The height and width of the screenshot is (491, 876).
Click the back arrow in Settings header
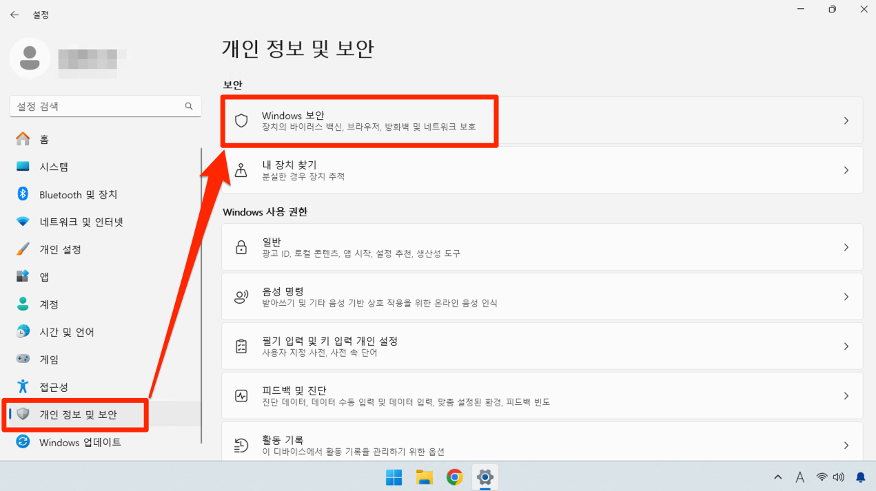tap(14, 14)
